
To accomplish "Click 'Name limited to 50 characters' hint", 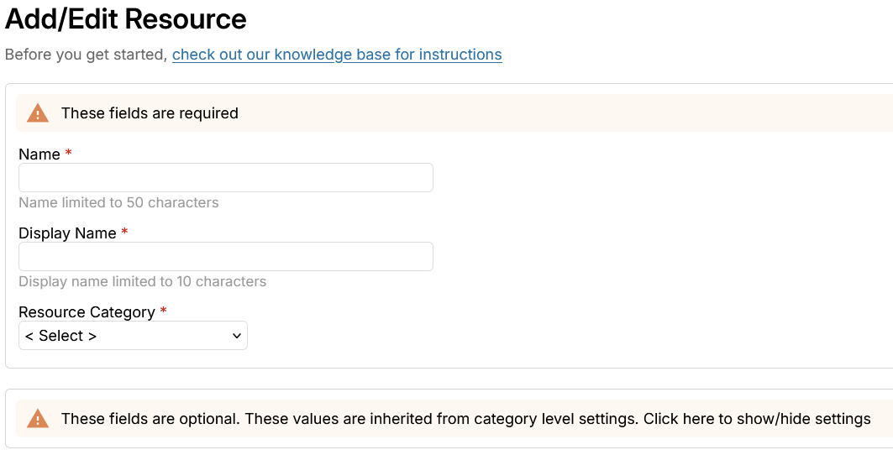I will pyautogui.click(x=118, y=202).
